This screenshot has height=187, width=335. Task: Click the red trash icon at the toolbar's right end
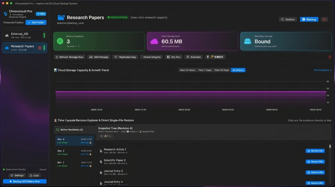(330, 57)
